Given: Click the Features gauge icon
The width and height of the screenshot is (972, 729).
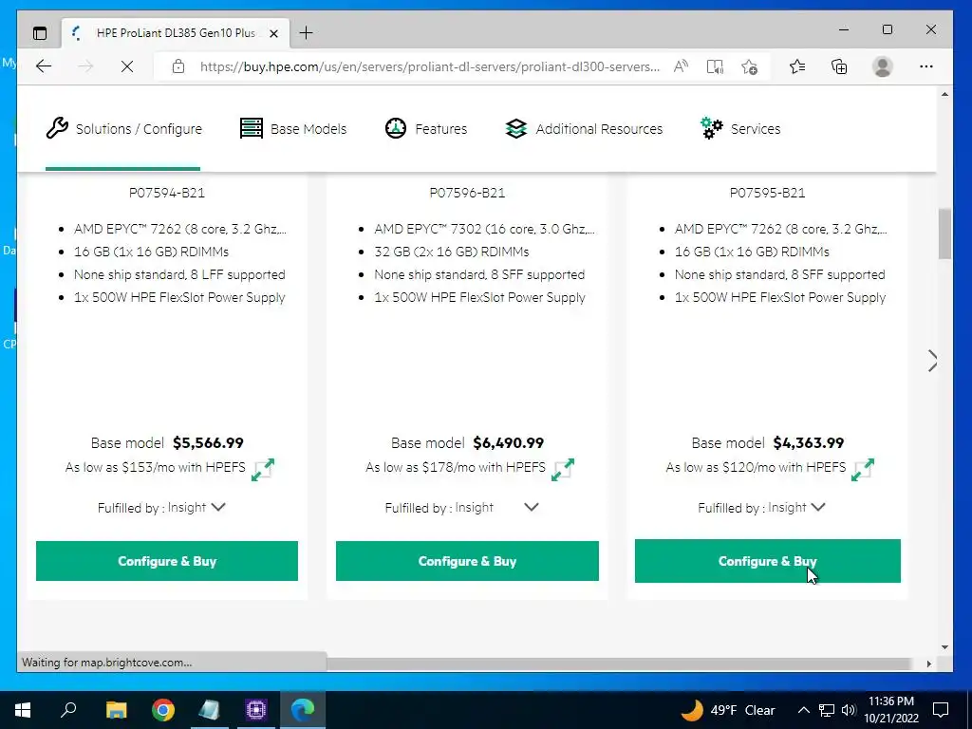Looking at the screenshot, I should 396,128.
